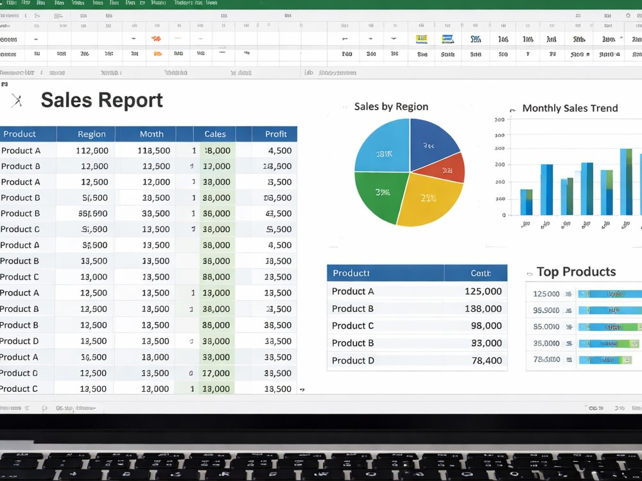Click the progress bar in the 125000 row
The height and width of the screenshot is (481, 642).
610,294
